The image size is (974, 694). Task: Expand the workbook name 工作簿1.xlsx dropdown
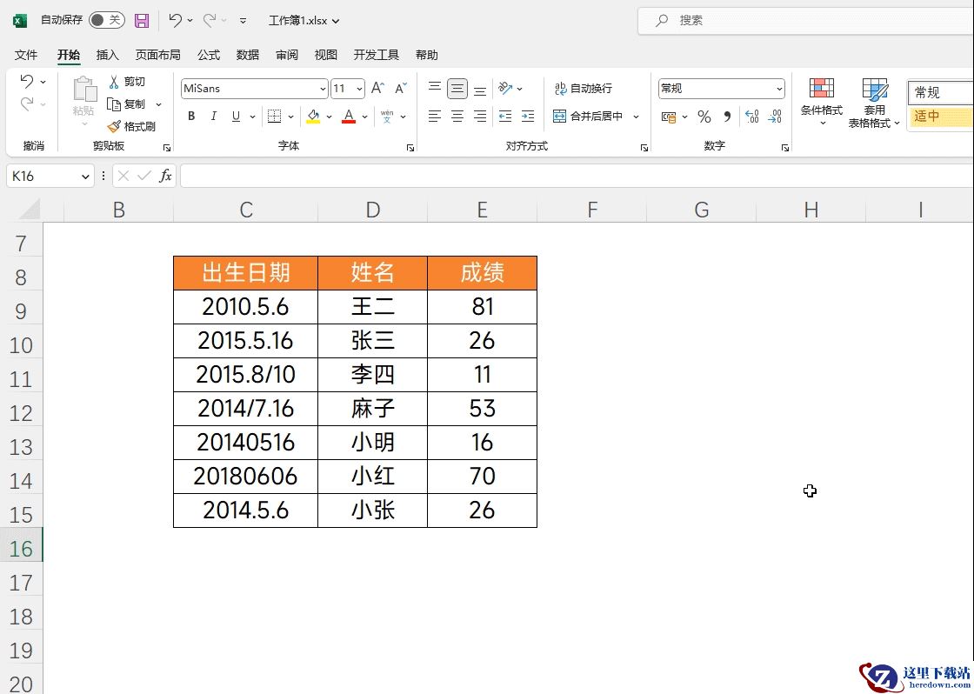coord(336,21)
